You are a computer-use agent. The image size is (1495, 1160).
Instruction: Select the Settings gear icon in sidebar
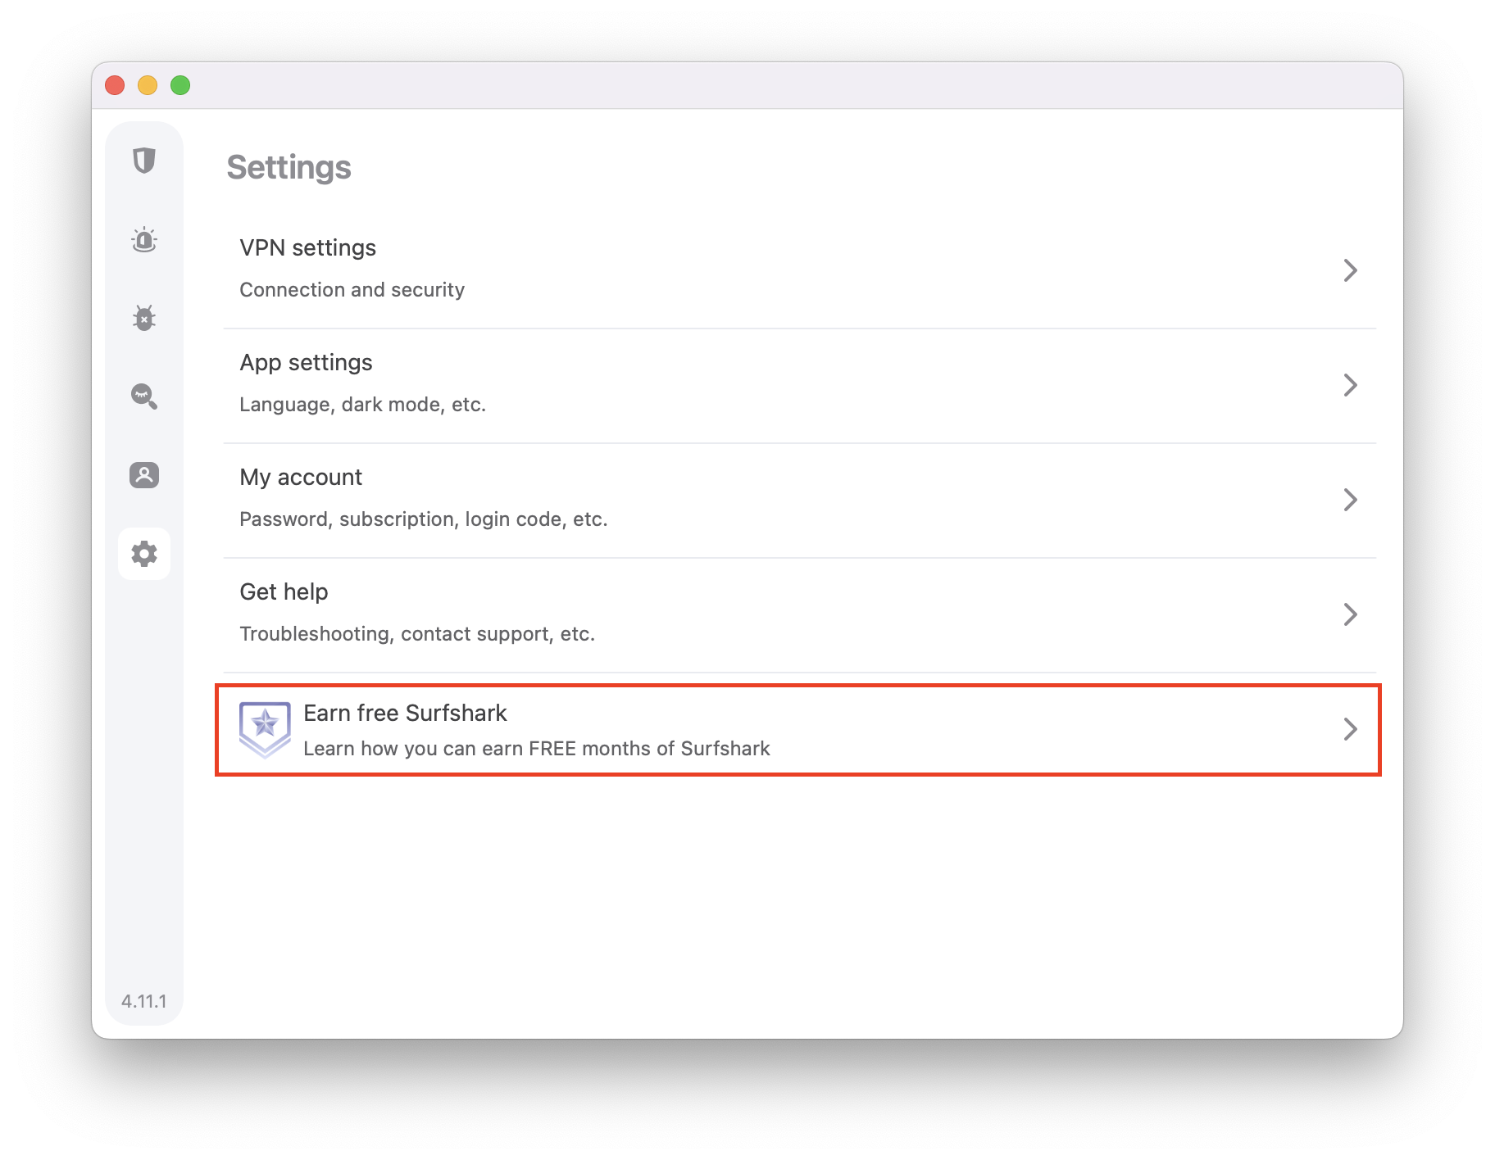click(144, 554)
